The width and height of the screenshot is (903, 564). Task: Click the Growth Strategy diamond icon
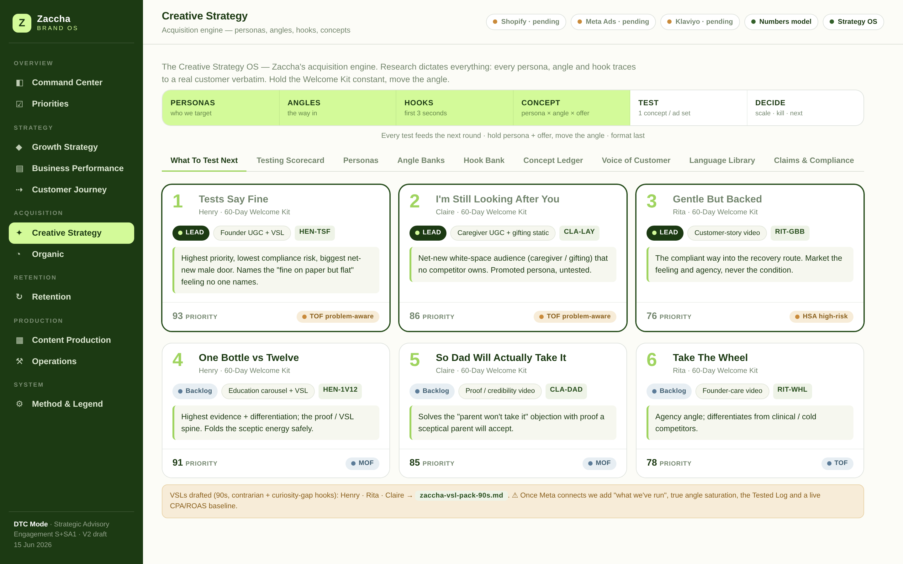tap(19, 147)
